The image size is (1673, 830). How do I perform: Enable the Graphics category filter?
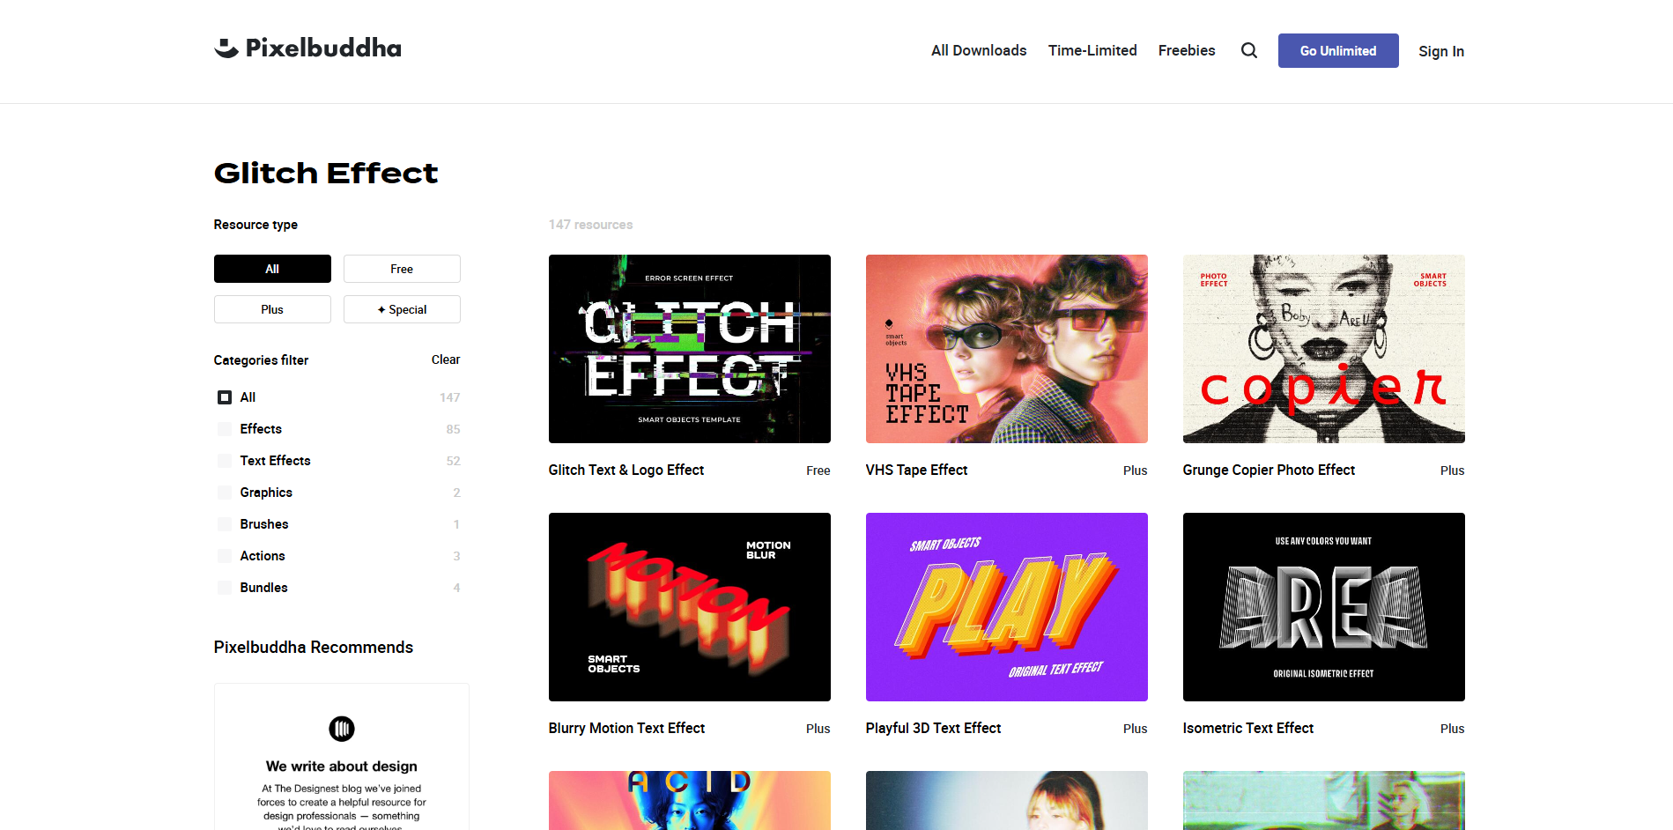pos(224,493)
